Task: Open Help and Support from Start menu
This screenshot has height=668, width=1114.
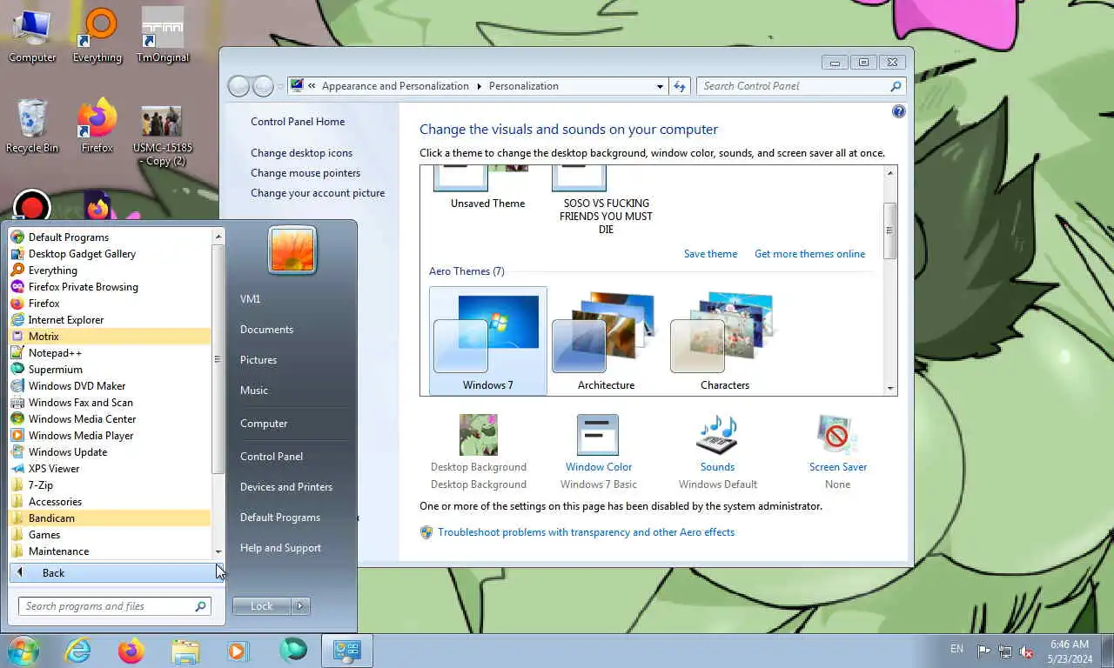Action: tap(280, 548)
